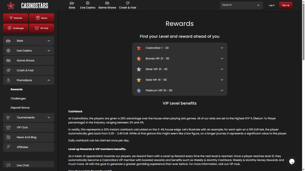Click the Live Chat speech icon in sidebar
305x171 pixels.
(x=8, y=165)
